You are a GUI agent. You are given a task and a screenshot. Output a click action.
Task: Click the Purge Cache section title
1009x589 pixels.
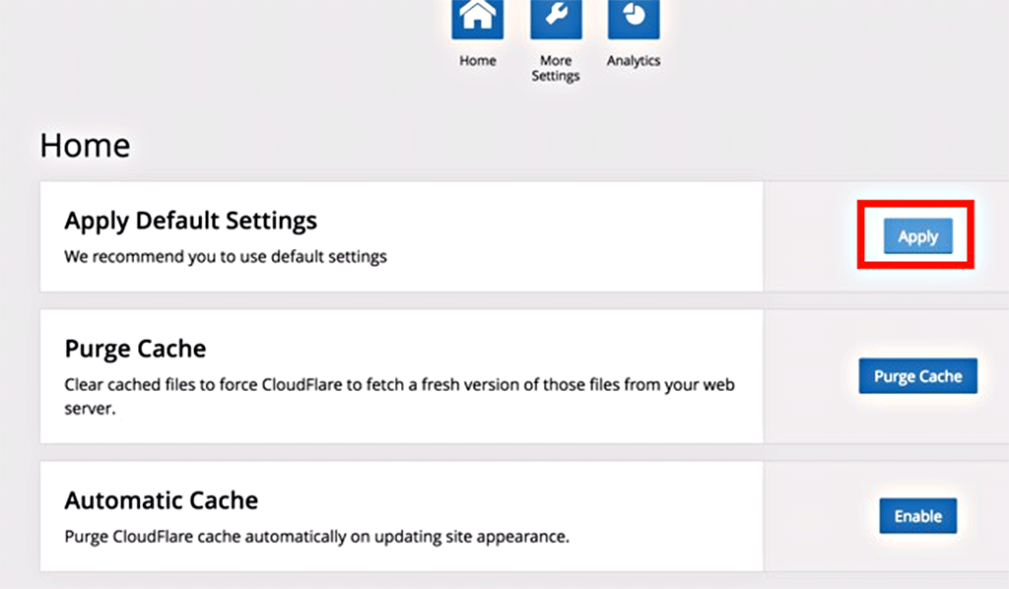[135, 349]
